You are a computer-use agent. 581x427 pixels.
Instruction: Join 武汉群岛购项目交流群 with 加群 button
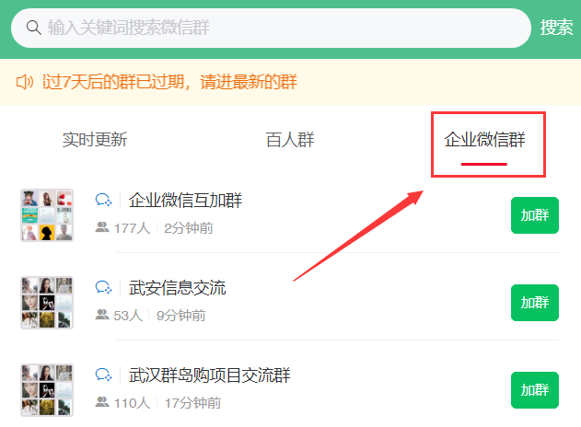pyautogui.click(x=535, y=390)
